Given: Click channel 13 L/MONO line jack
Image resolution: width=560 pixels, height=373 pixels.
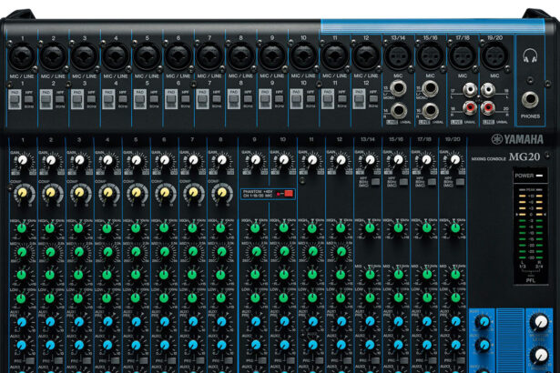Looking at the screenshot, I should 398,88.
